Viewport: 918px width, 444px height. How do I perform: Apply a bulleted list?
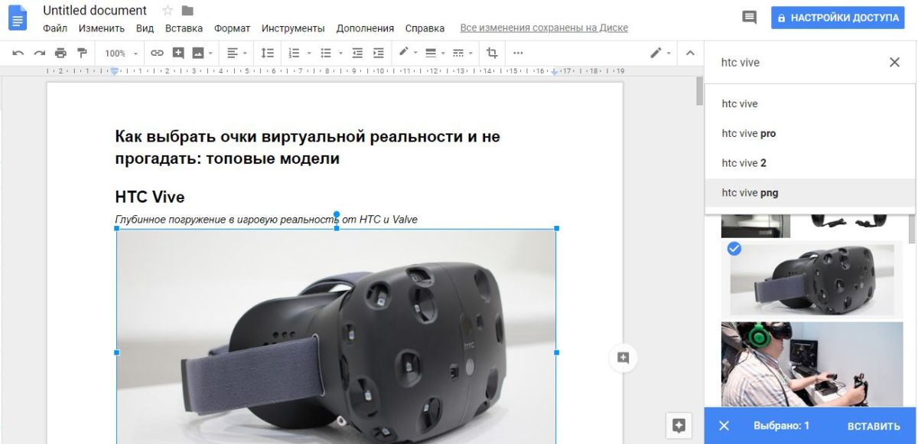tap(326, 54)
